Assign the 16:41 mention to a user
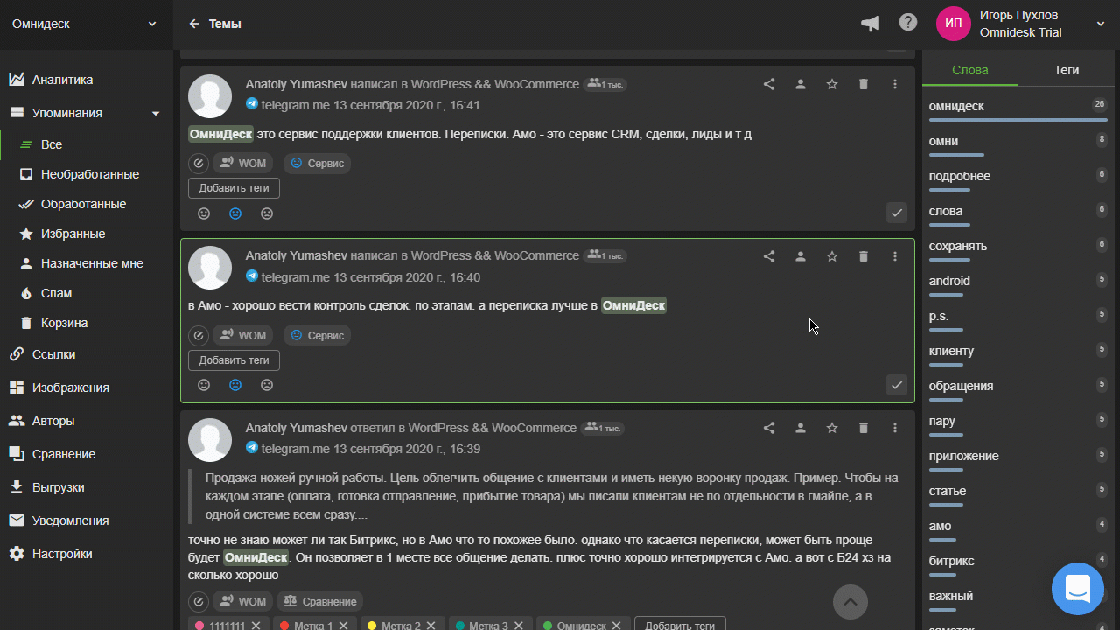The height and width of the screenshot is (630, 1120). tap(801, 84)
